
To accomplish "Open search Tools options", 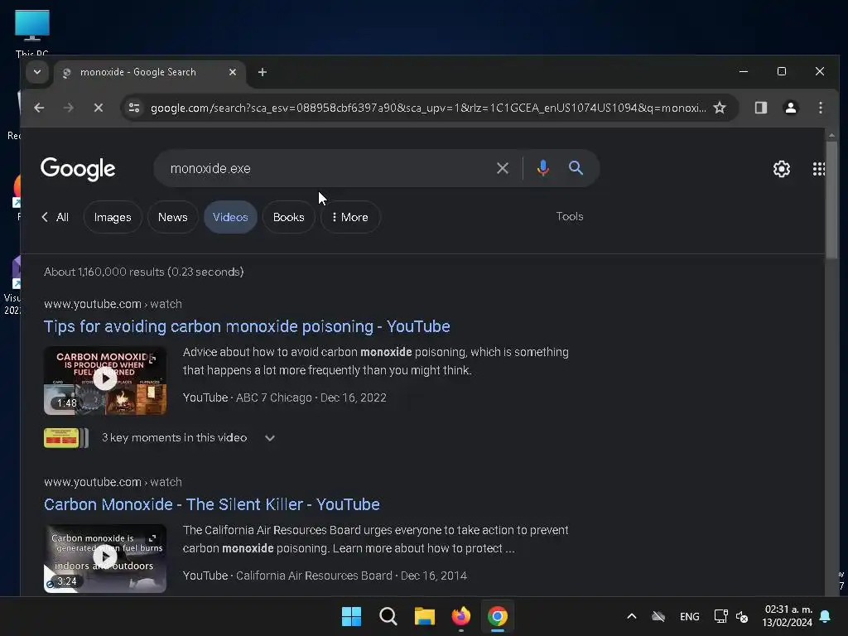I will coord(570,216).
